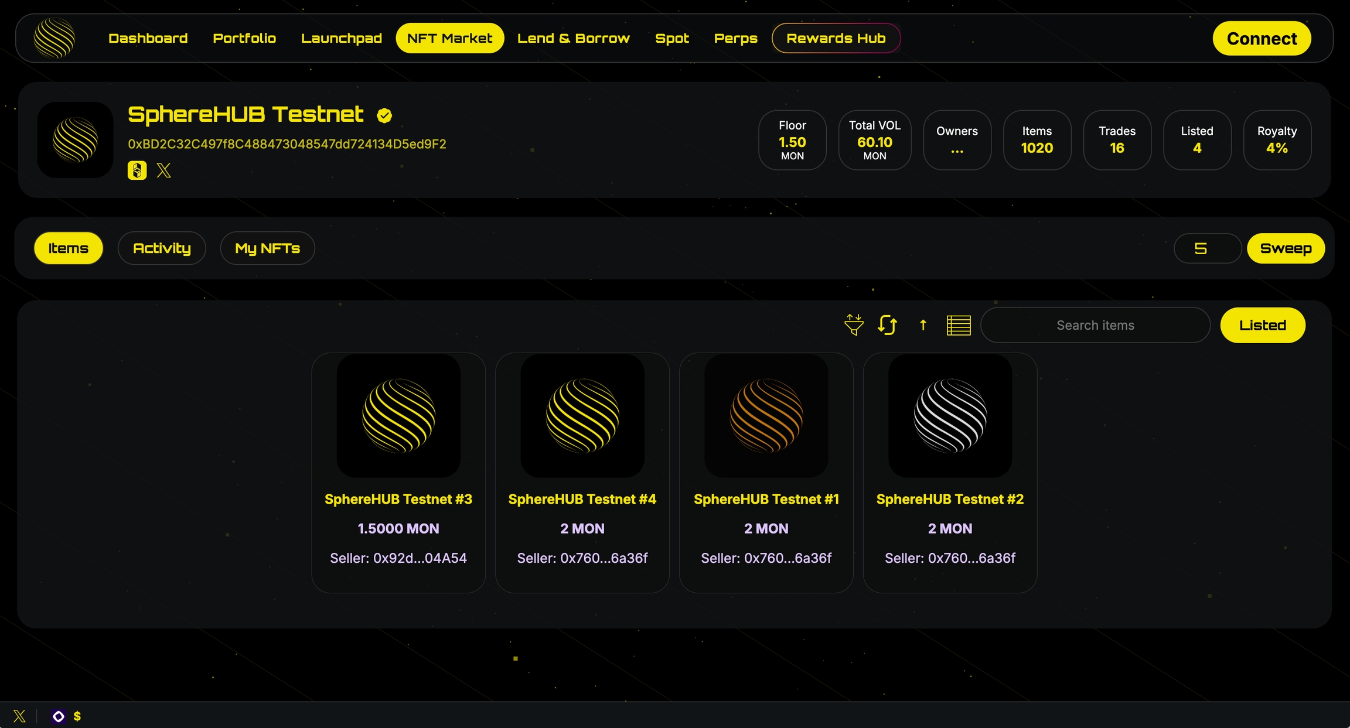
Task: Click the Search items field
Action: (x=1095, y=325)
